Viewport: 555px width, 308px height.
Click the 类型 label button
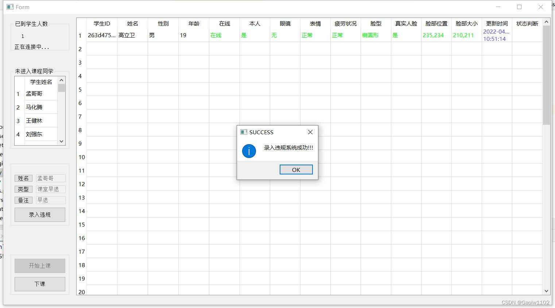[x=23, y=189]
